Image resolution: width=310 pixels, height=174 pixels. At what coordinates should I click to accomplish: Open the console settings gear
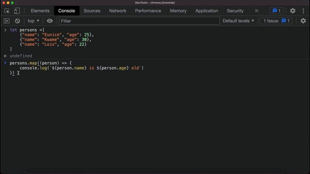303,21
